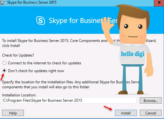This screenshot has width=164, height=119.
Task: Start setup with the Install button
Action: click(x=126, y=113)
